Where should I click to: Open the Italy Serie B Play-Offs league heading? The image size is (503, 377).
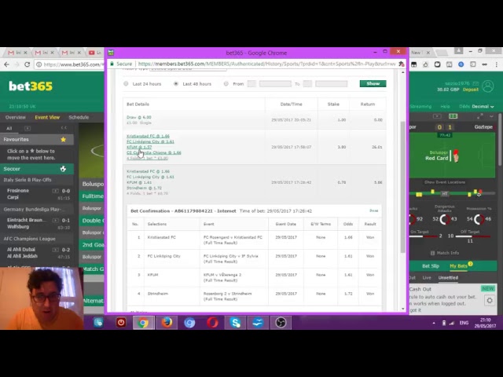coord(28,180)
